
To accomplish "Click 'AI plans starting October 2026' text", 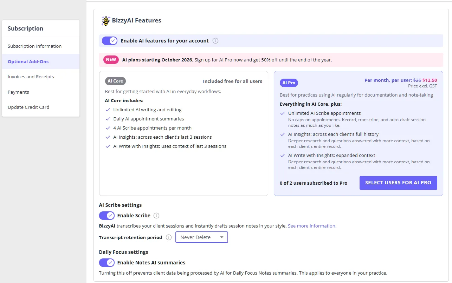I will point(158,60).
